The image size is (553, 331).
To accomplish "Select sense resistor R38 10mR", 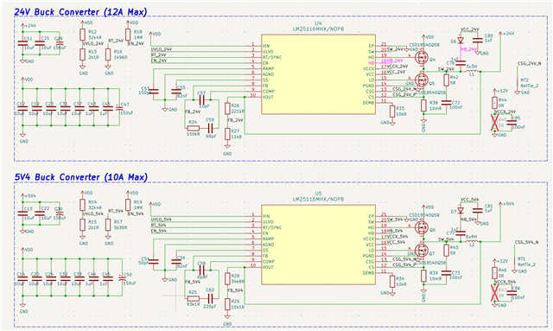I will click(423, 105).
